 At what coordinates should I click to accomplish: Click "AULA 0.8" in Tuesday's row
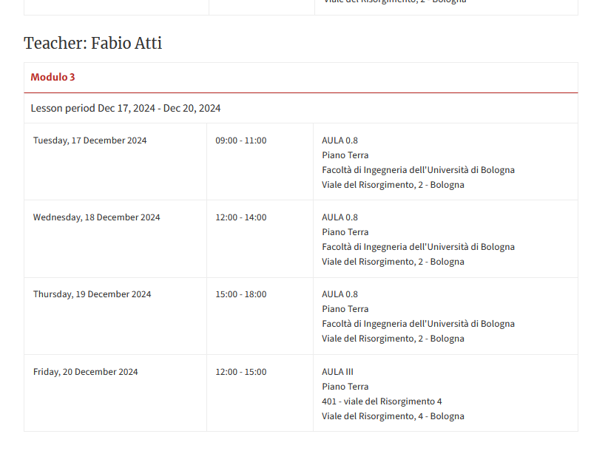pos(340,140)
